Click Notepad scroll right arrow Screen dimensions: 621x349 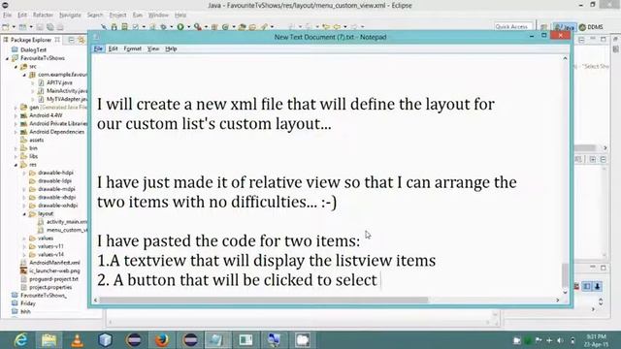tap(558, 300)
